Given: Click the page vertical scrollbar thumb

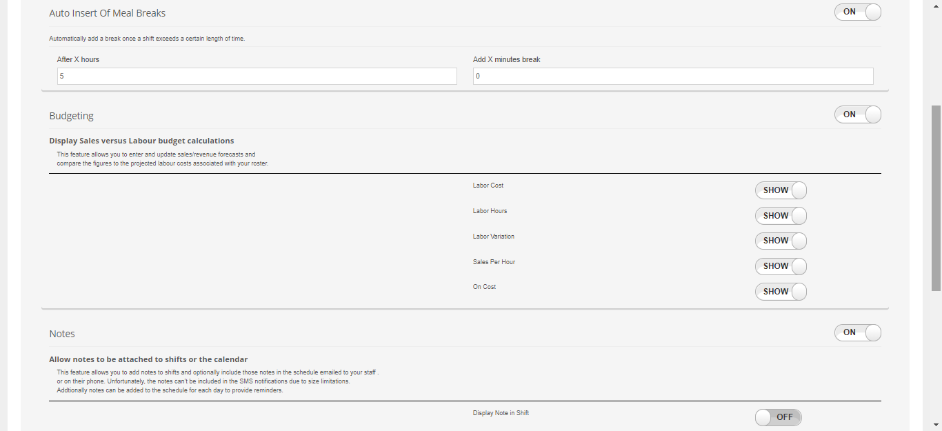Looking at the screenshot, I should (x=936, y=197).
